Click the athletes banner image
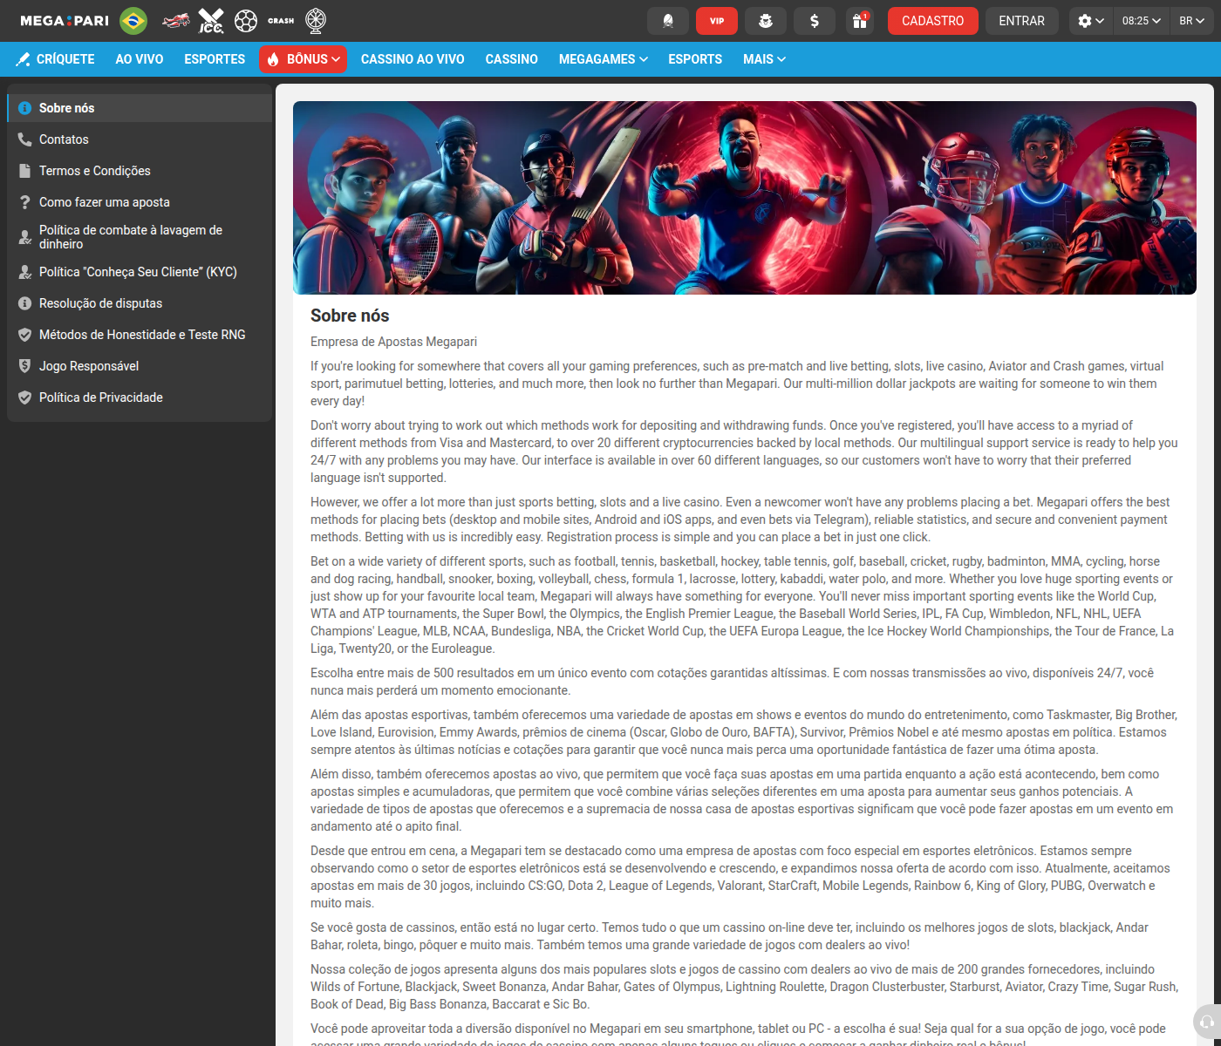Viewport: 1221px width, 1046px height. 745,198
